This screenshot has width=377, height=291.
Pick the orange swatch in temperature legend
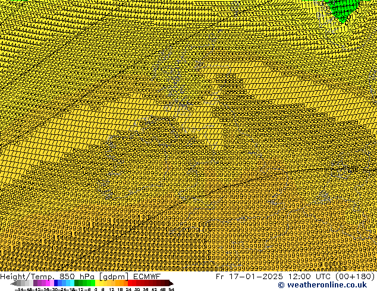[121, 283]
